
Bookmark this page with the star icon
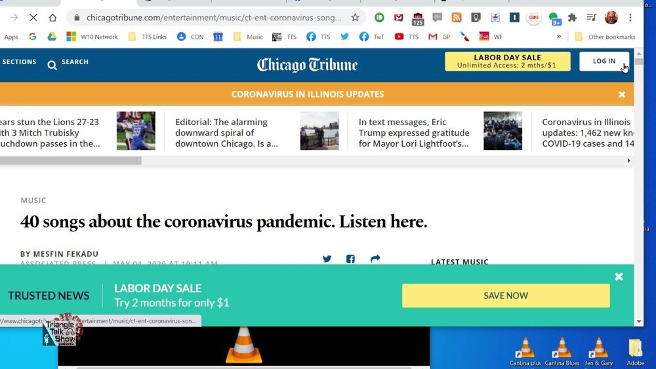(x=355, y=18)
